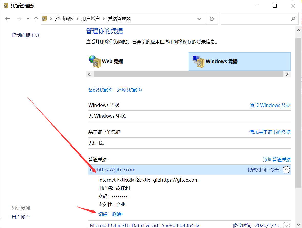Click 添加基于证书的凭据 link
The height and width of the screenshot is (228, 302).
click(x=270, y=132)
